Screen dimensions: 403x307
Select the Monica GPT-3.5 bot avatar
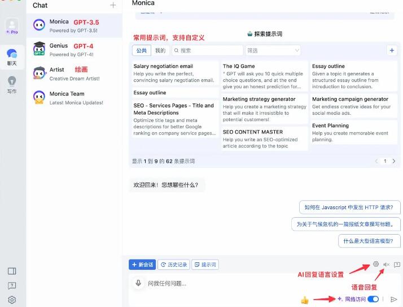[x=39, y=25]
